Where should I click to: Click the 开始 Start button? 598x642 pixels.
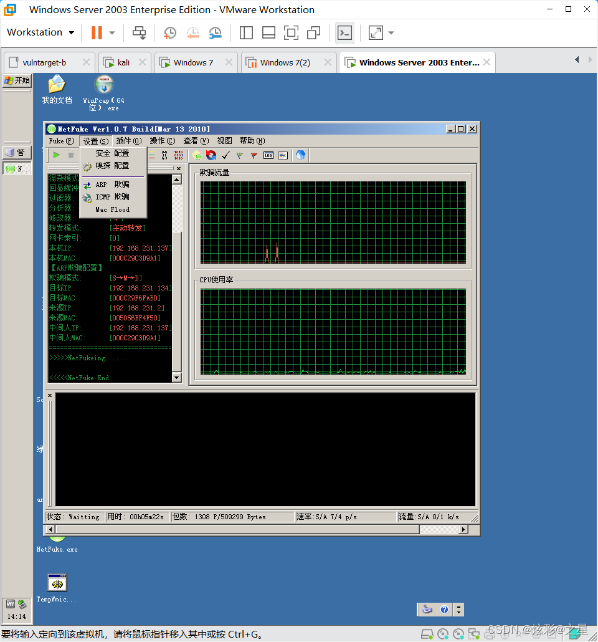click(17, 80)
